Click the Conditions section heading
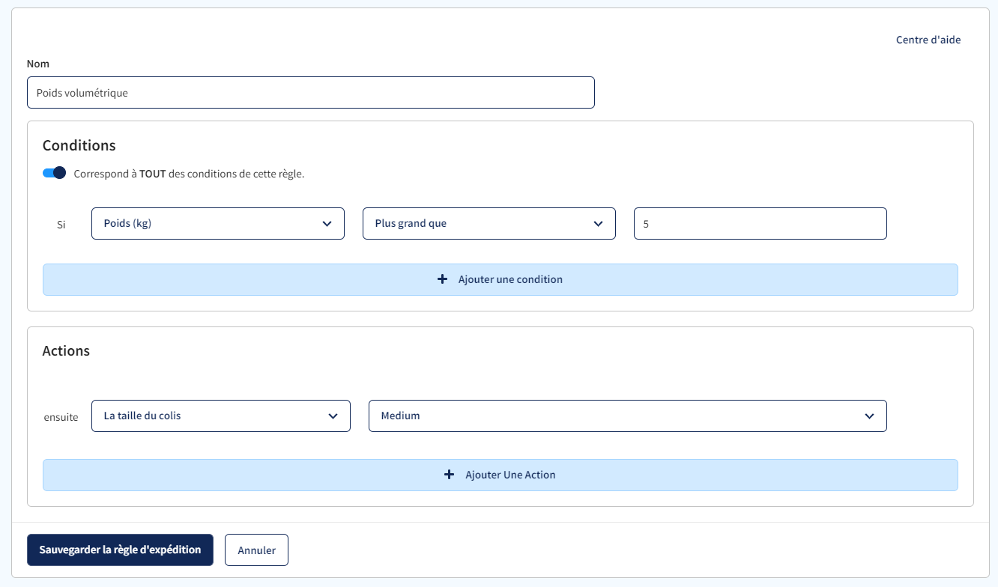This screenshot has height=587, width=998. point(79,145)
